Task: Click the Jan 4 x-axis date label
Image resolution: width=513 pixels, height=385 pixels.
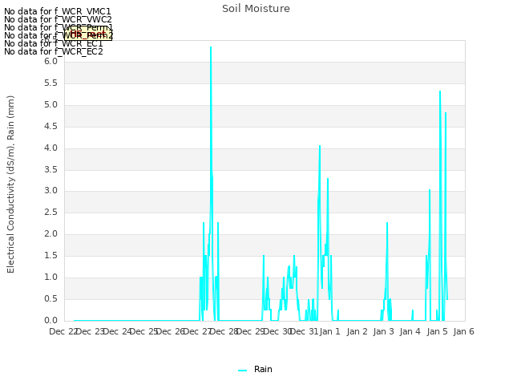Action: pyautogui.click(x=410, y=331)
